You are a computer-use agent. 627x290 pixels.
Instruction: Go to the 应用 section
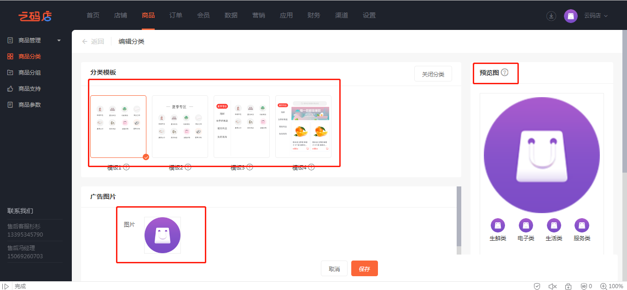pyautogui.click(x=286, y=15)
